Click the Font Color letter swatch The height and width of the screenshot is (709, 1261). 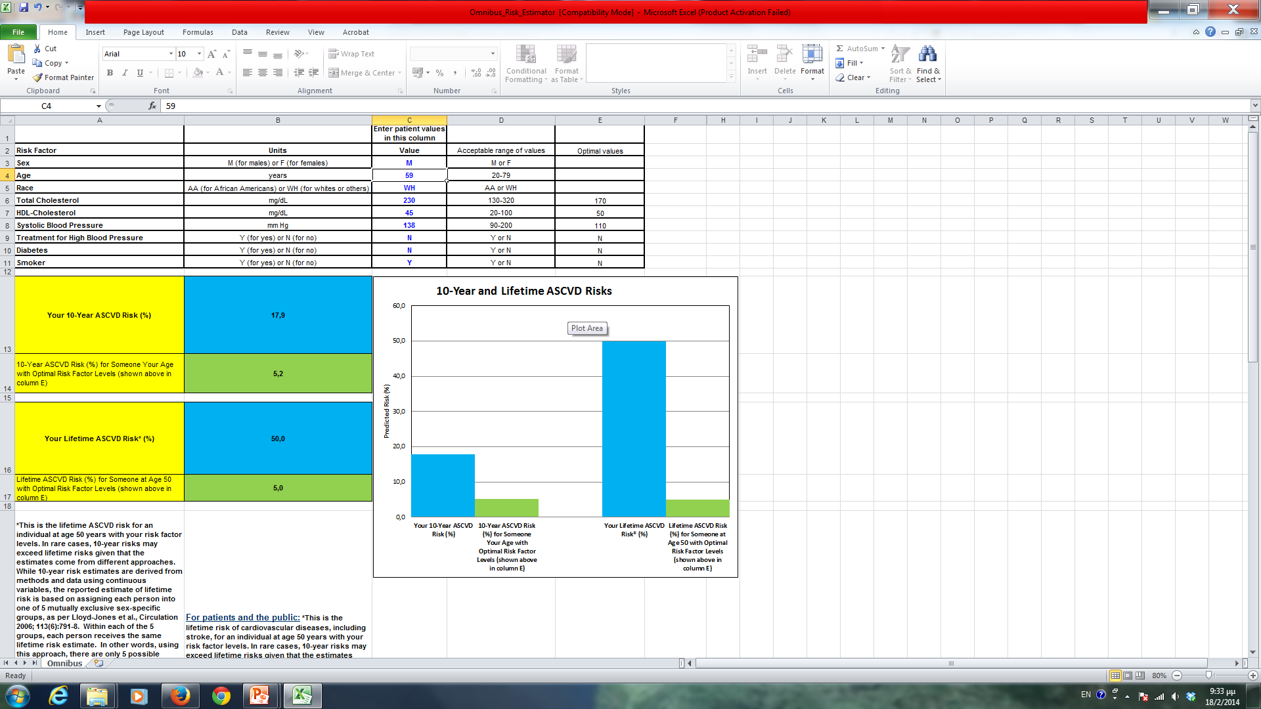(220, 73)
